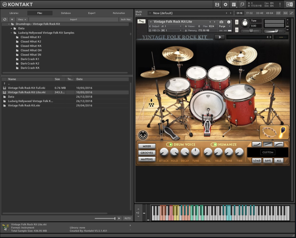Disable the Humanize switch

click(x=214, y=145)
